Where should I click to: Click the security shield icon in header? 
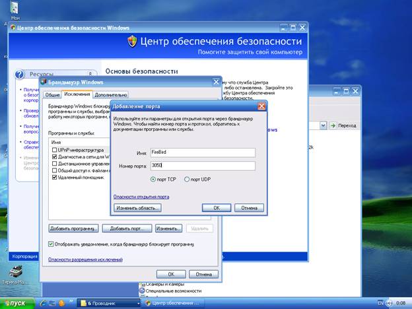tap(132, 41)
